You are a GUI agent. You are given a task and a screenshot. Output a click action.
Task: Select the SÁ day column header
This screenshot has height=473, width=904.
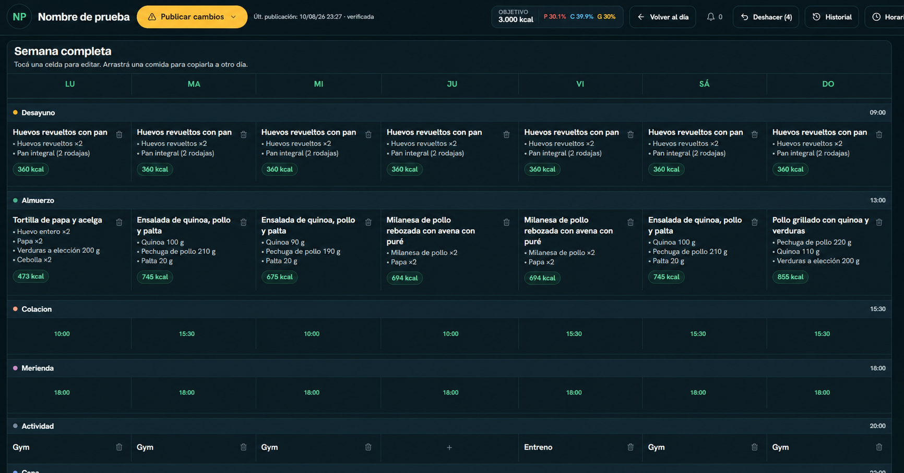pyautogui.click(x=704, y=84)
